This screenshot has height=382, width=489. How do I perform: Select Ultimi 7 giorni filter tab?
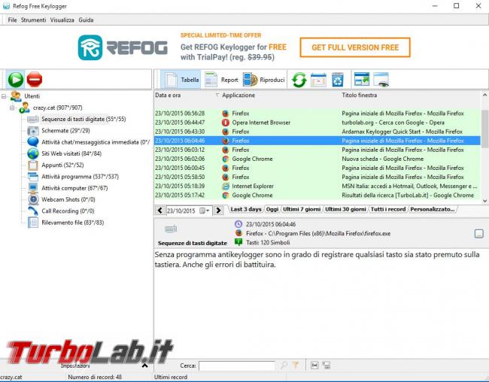point(302,209)
